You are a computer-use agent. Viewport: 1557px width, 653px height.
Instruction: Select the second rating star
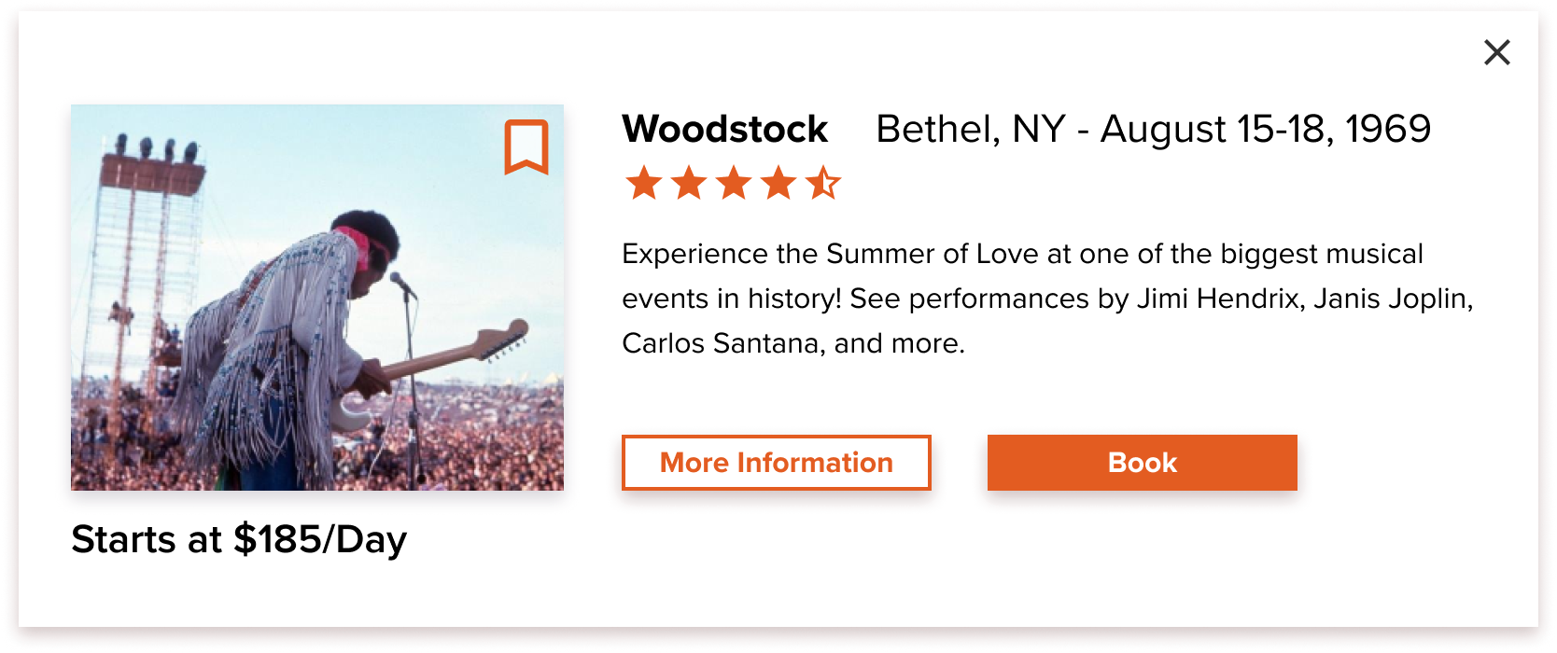click(689, 183)
